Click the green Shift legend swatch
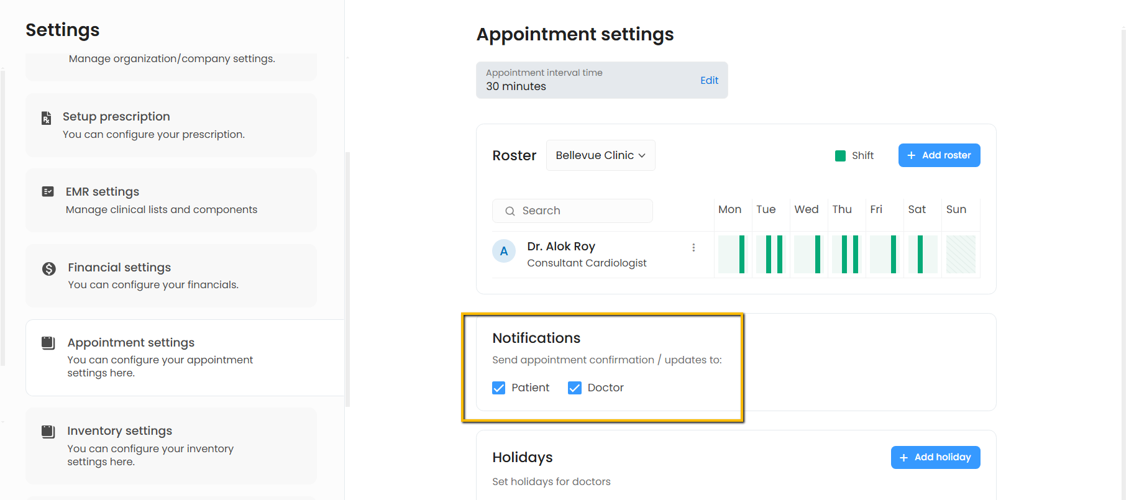Viewport: 1134px width, 500px height. pyautogui.click(x=840, y=156)
